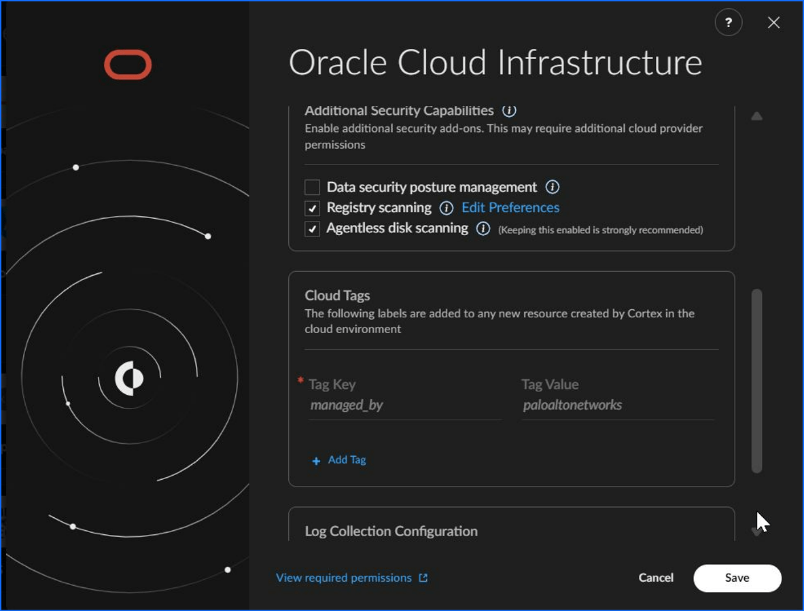This screenshot has height=611, width=804.
Task: Open Edit Preferences for registry scanning
Action: click(510, 207)
